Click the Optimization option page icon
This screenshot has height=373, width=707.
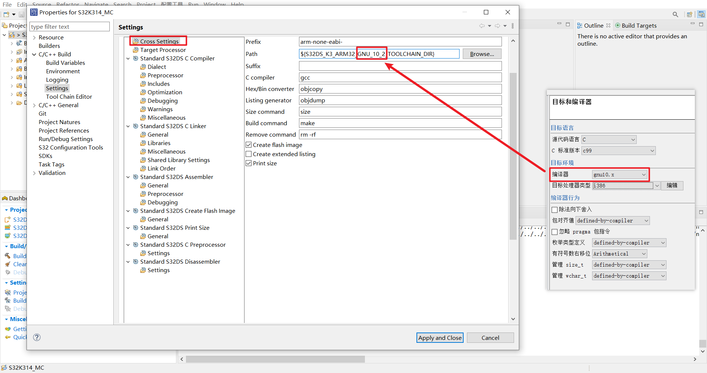pos(143,92)
